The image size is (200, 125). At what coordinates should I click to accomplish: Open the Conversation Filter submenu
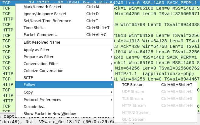[41, 64]
